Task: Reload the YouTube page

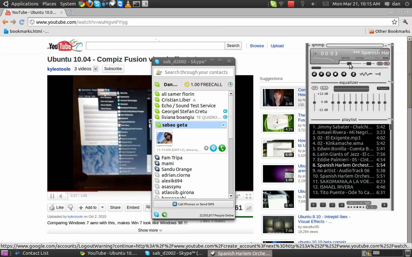Action: pos(22,22)
